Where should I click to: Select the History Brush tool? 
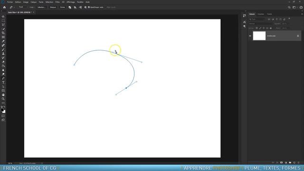3,57
